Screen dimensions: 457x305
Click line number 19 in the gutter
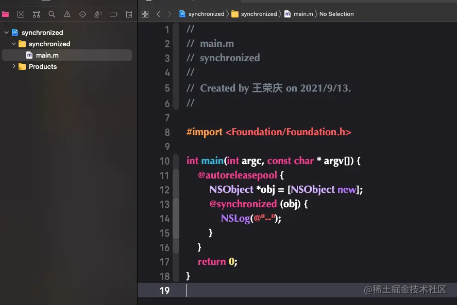(x=164, y=291)
